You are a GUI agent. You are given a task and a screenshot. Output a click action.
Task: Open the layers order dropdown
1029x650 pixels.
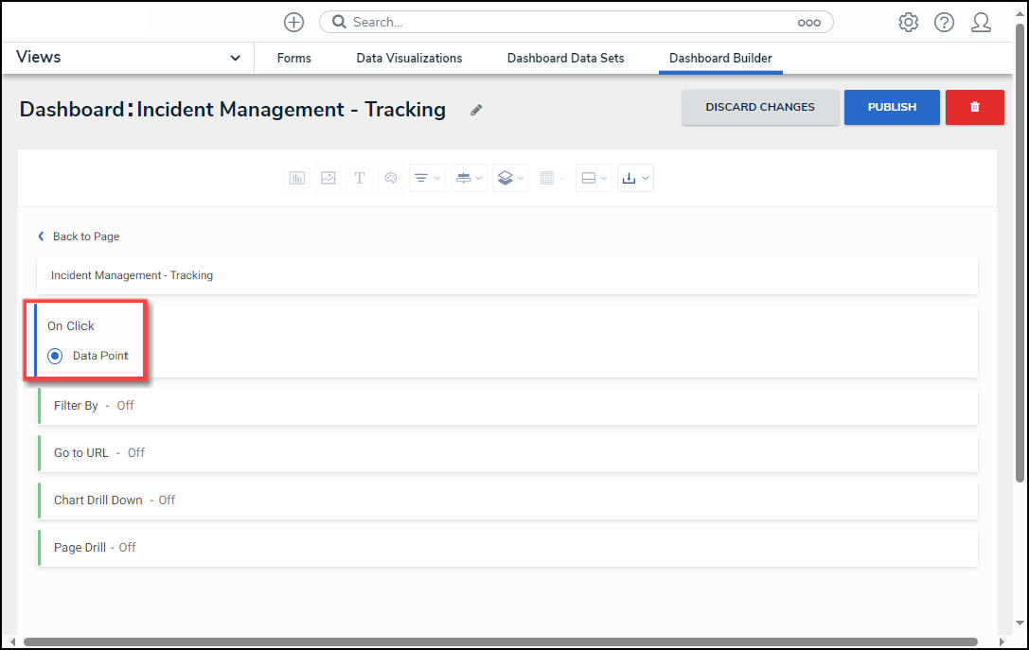point(509,178)
